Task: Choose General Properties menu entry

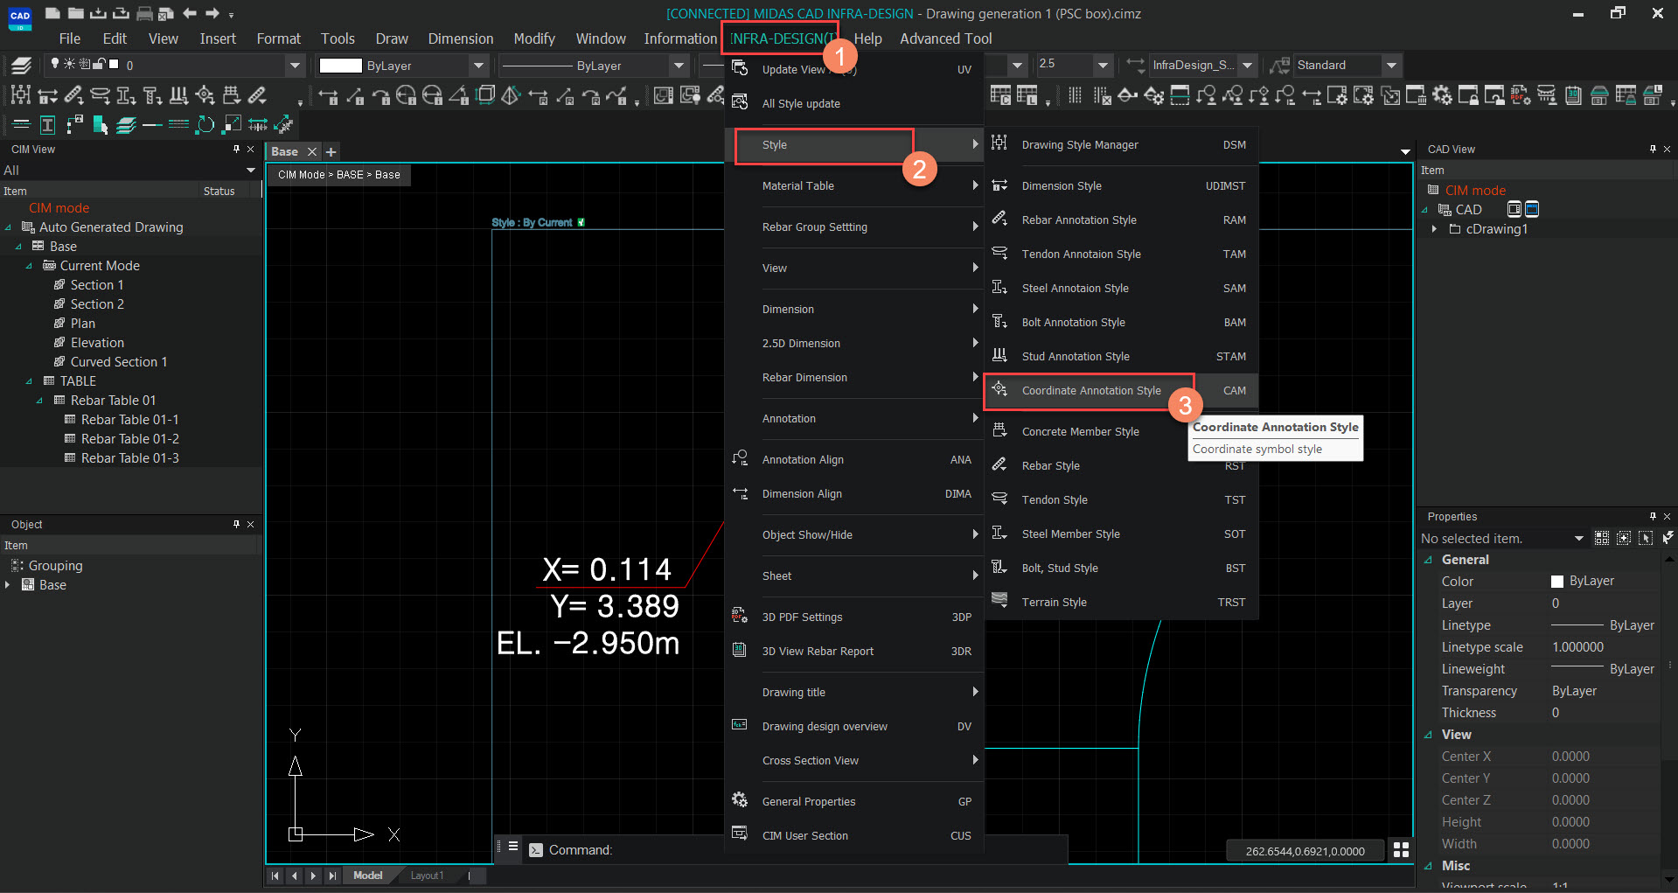Action: tap(853, 801)
